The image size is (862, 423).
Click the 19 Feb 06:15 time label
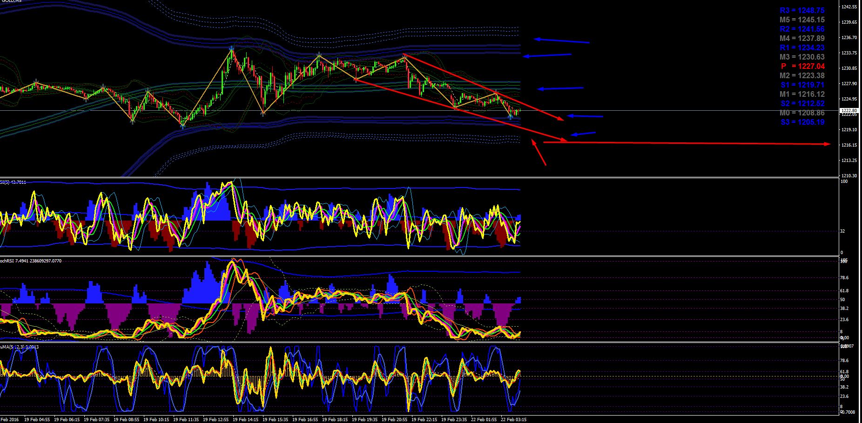[67, 420]
